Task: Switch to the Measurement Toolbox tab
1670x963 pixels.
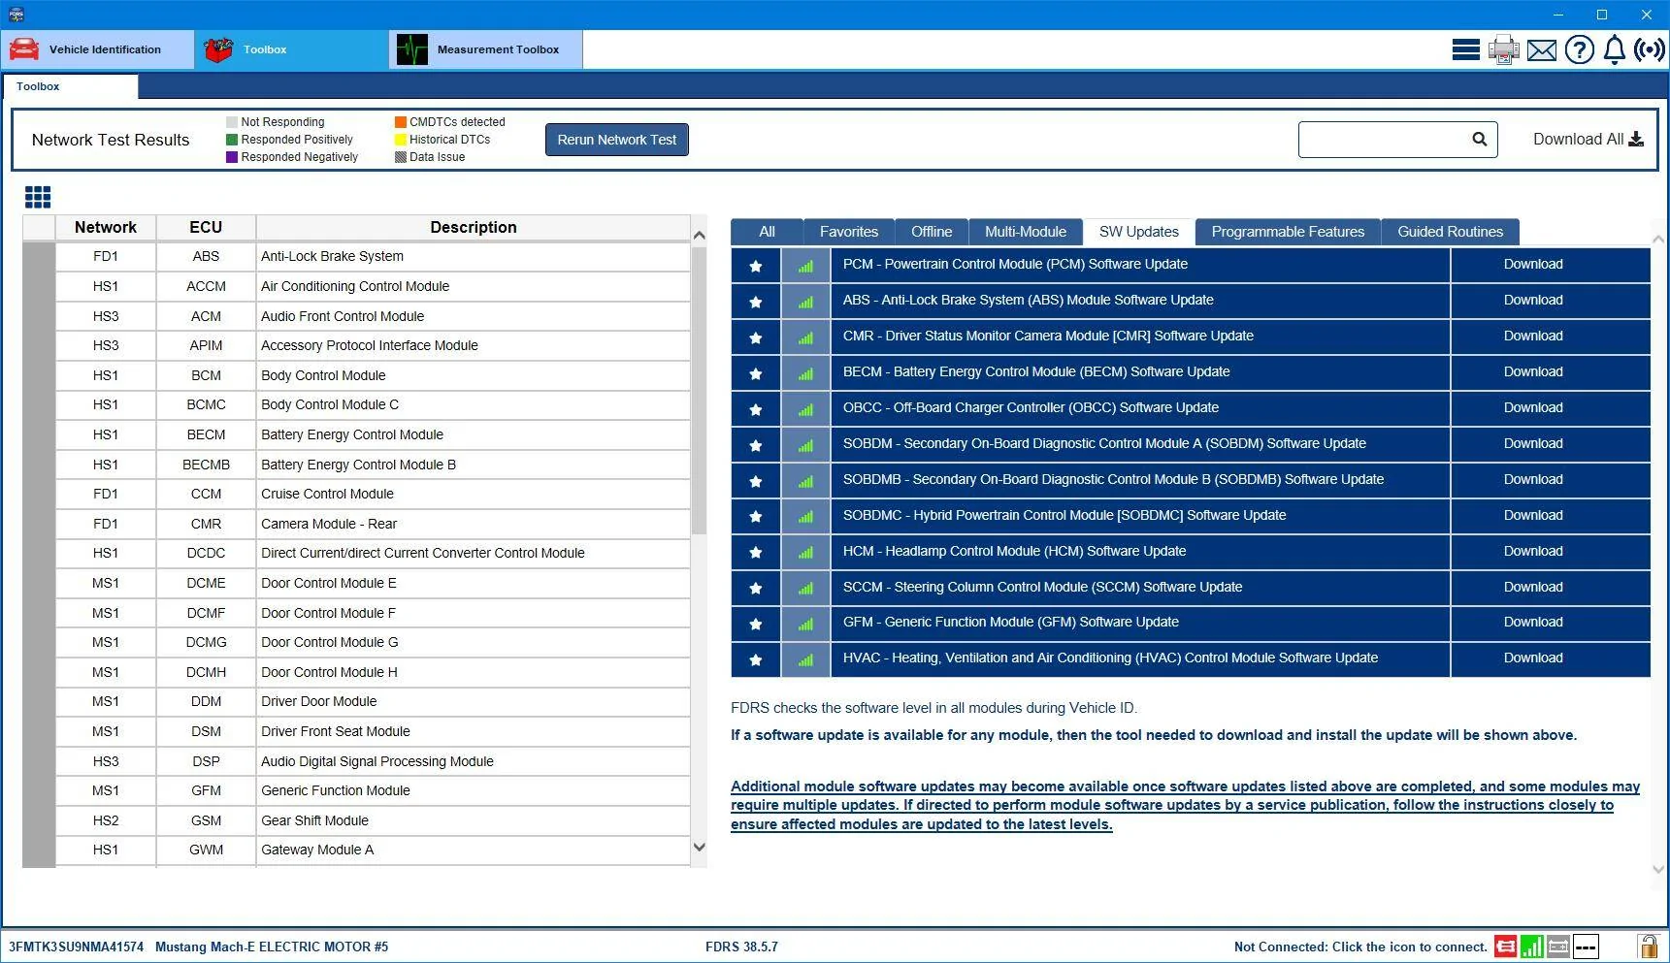Action: 486,49
